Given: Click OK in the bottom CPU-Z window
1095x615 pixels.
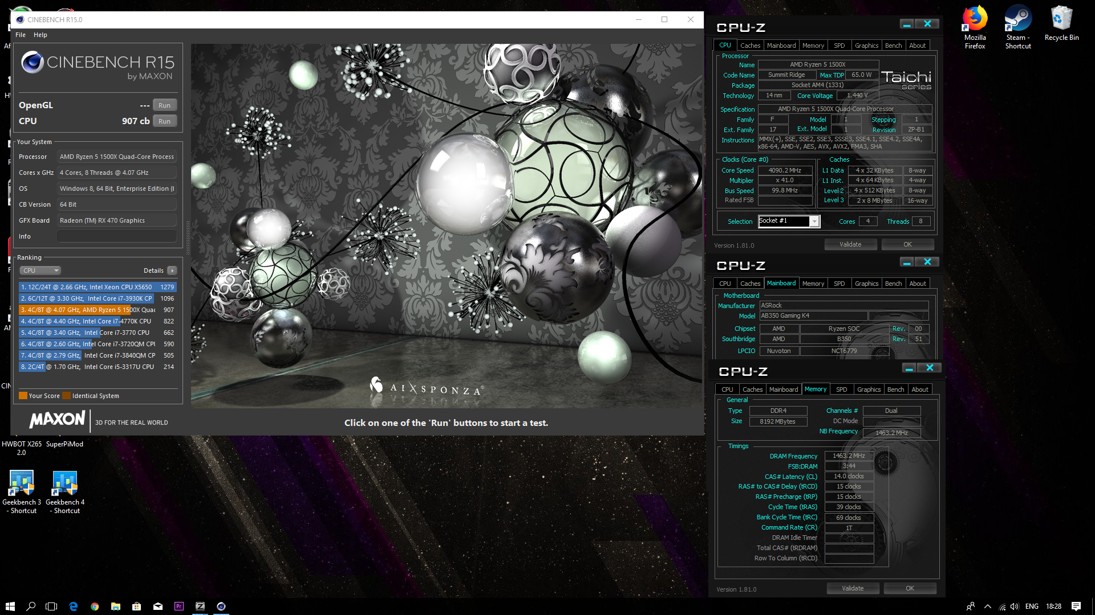Looking at the screenshot, I should tap(910, 588).
